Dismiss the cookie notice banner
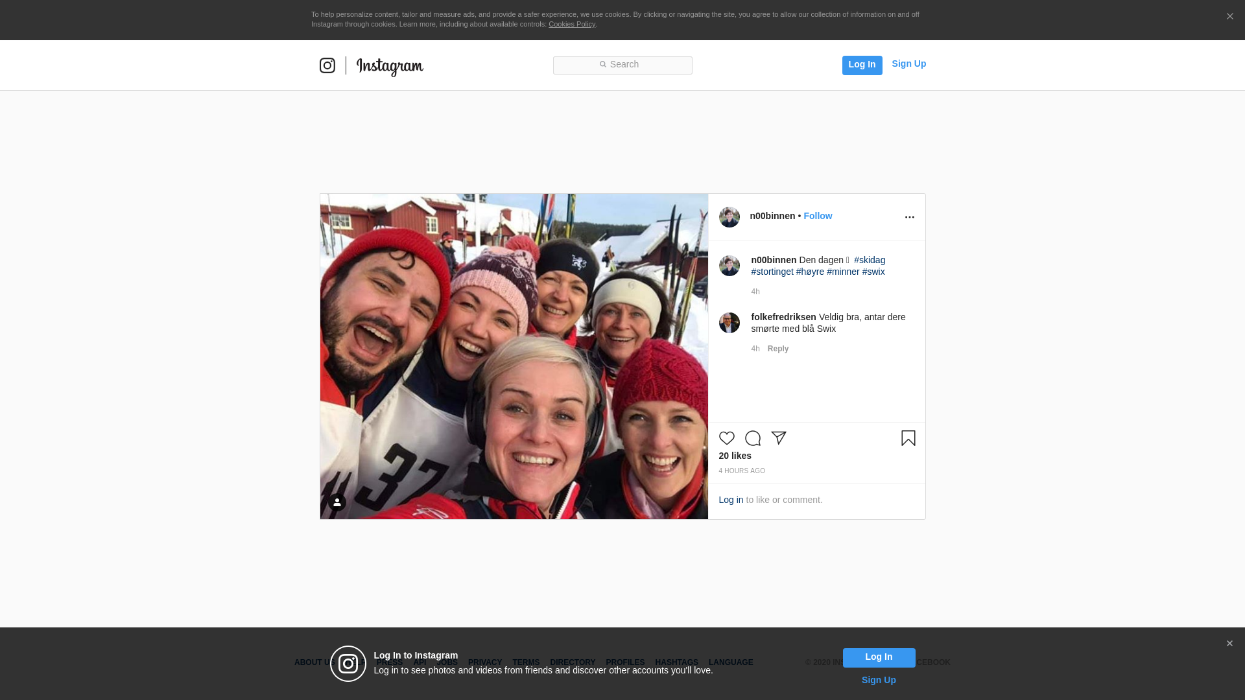Screen dimensions: 1245x700 click(1229, 17)
